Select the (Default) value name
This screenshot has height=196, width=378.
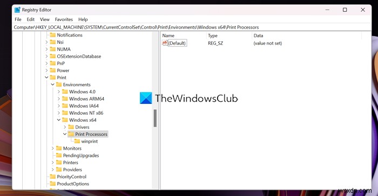click(177, 43)
